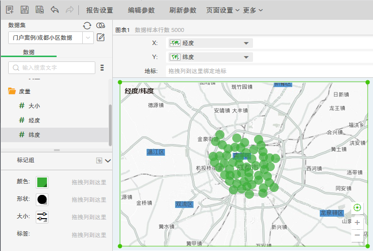Zoom out the map with minus button

tap(357, 235)
